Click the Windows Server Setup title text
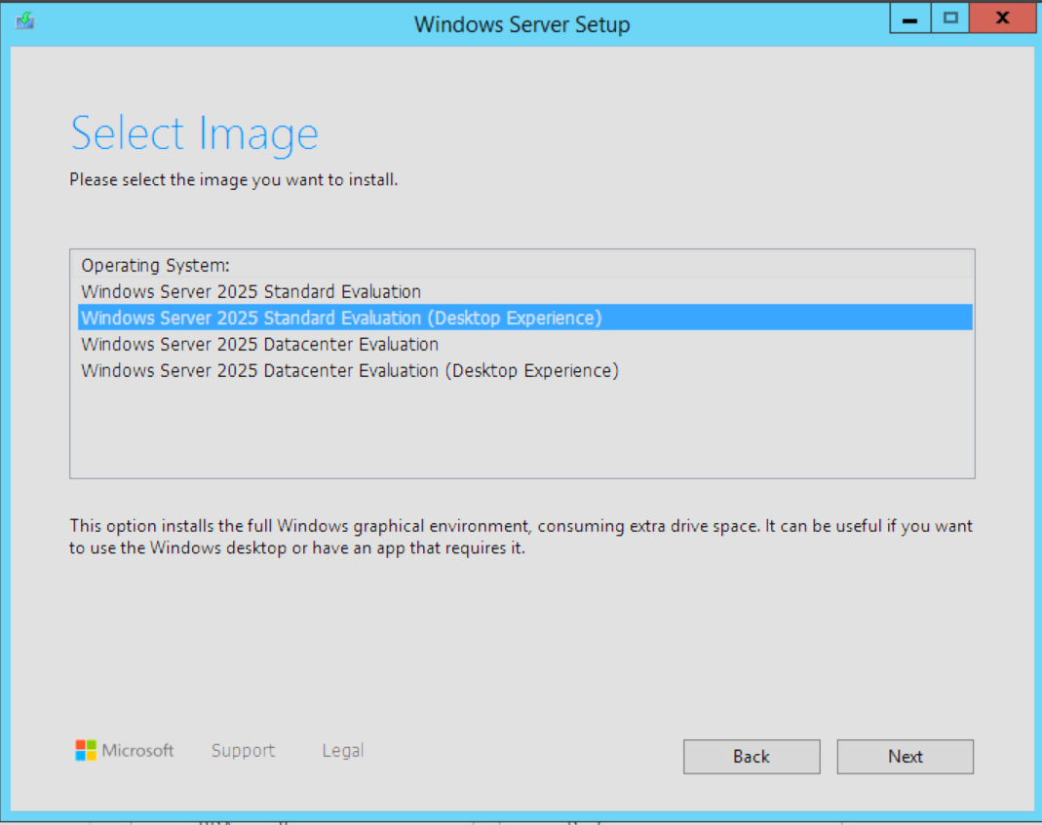 [x=521, y=23]
